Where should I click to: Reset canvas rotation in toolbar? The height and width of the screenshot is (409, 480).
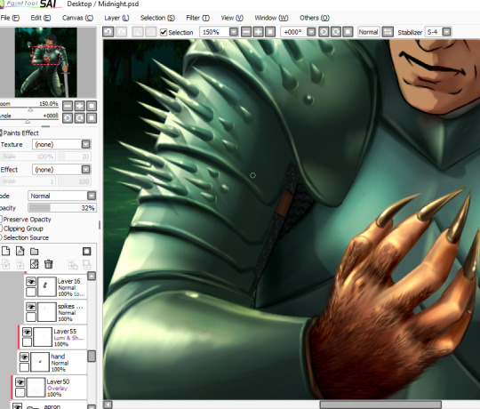348,32
